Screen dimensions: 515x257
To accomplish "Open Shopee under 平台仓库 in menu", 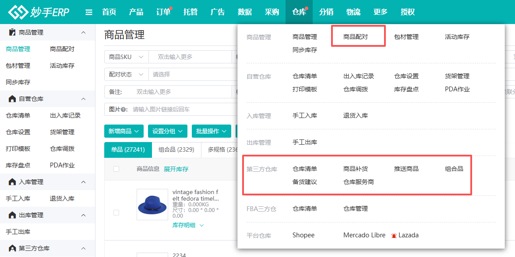I will point(303,235).
